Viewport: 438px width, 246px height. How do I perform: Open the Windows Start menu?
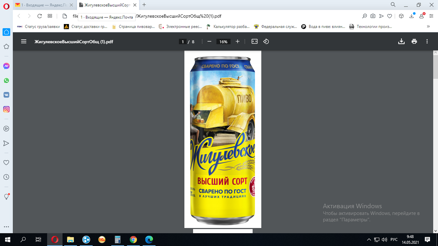pos(8,239)
